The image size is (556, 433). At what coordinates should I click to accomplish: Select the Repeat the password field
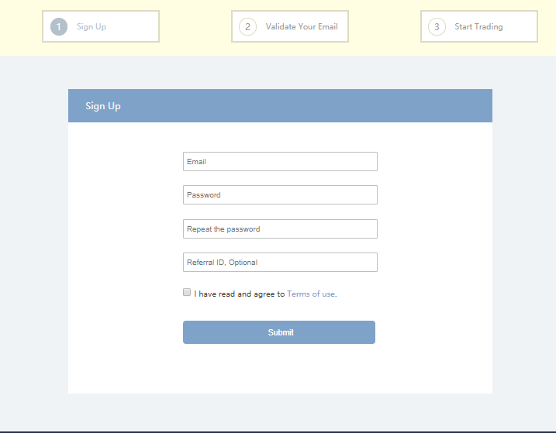tap(280, 229)
